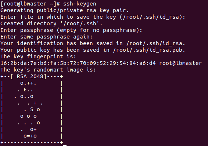
Task: Click the /root/.ssh/id_rsa.pub path text
Action: [x=149, y=50]
